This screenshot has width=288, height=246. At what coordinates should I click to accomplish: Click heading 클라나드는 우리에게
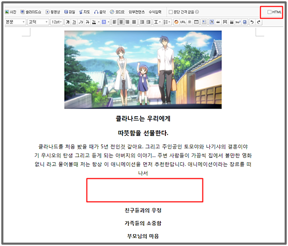(x=143, y=118)
